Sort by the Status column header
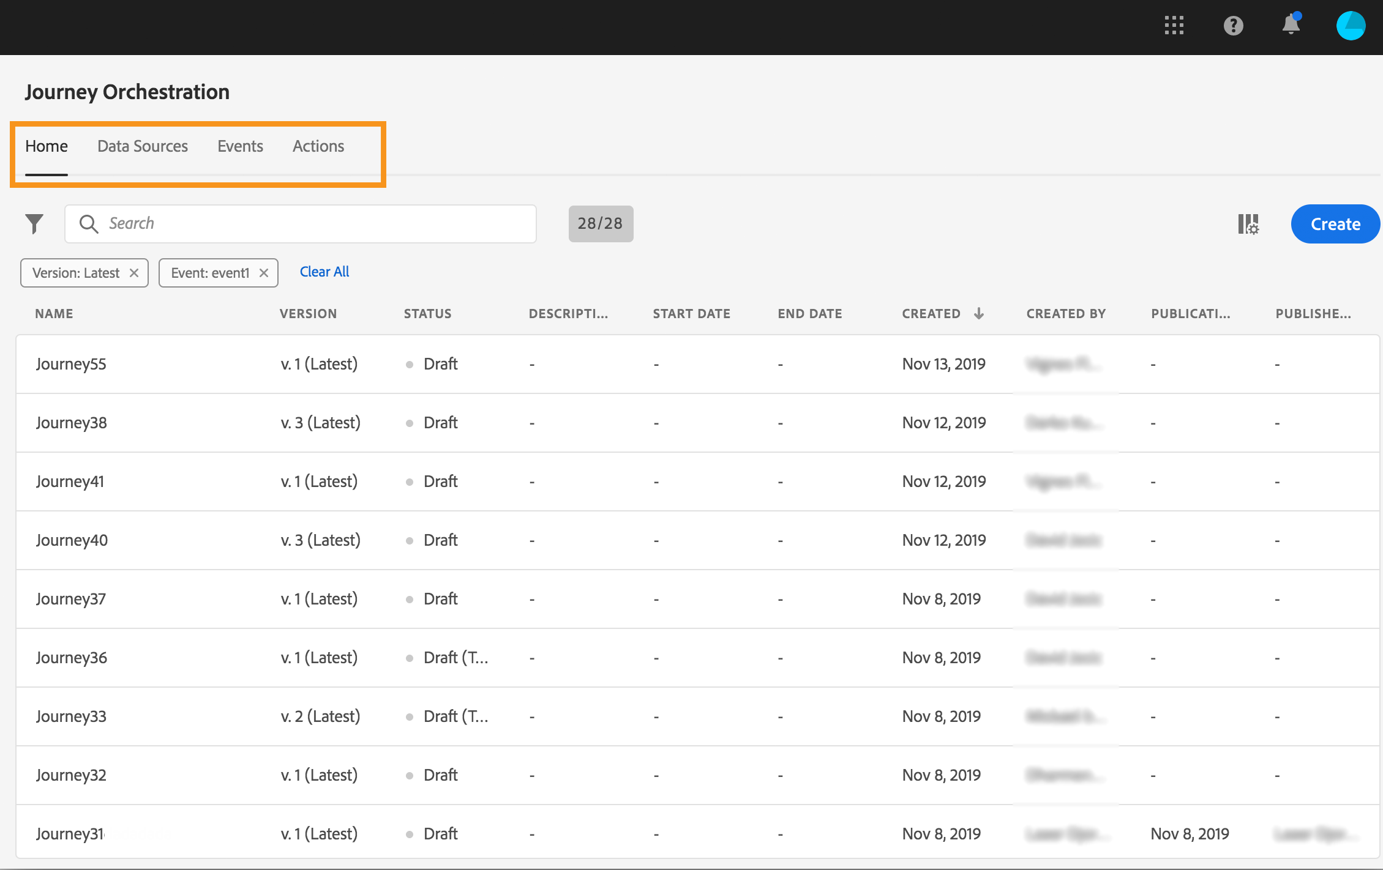Image resolution: width=1383 pixels, height=870 pixels. click(427, 313)
